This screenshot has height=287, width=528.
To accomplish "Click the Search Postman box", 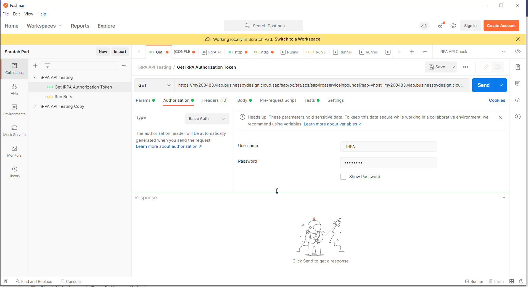I will coord(263,26).
